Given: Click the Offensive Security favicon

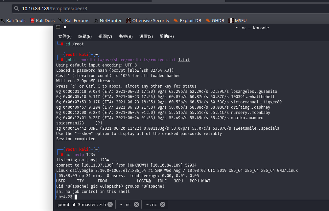Looking at the screenshot, I should click(128, 20).
